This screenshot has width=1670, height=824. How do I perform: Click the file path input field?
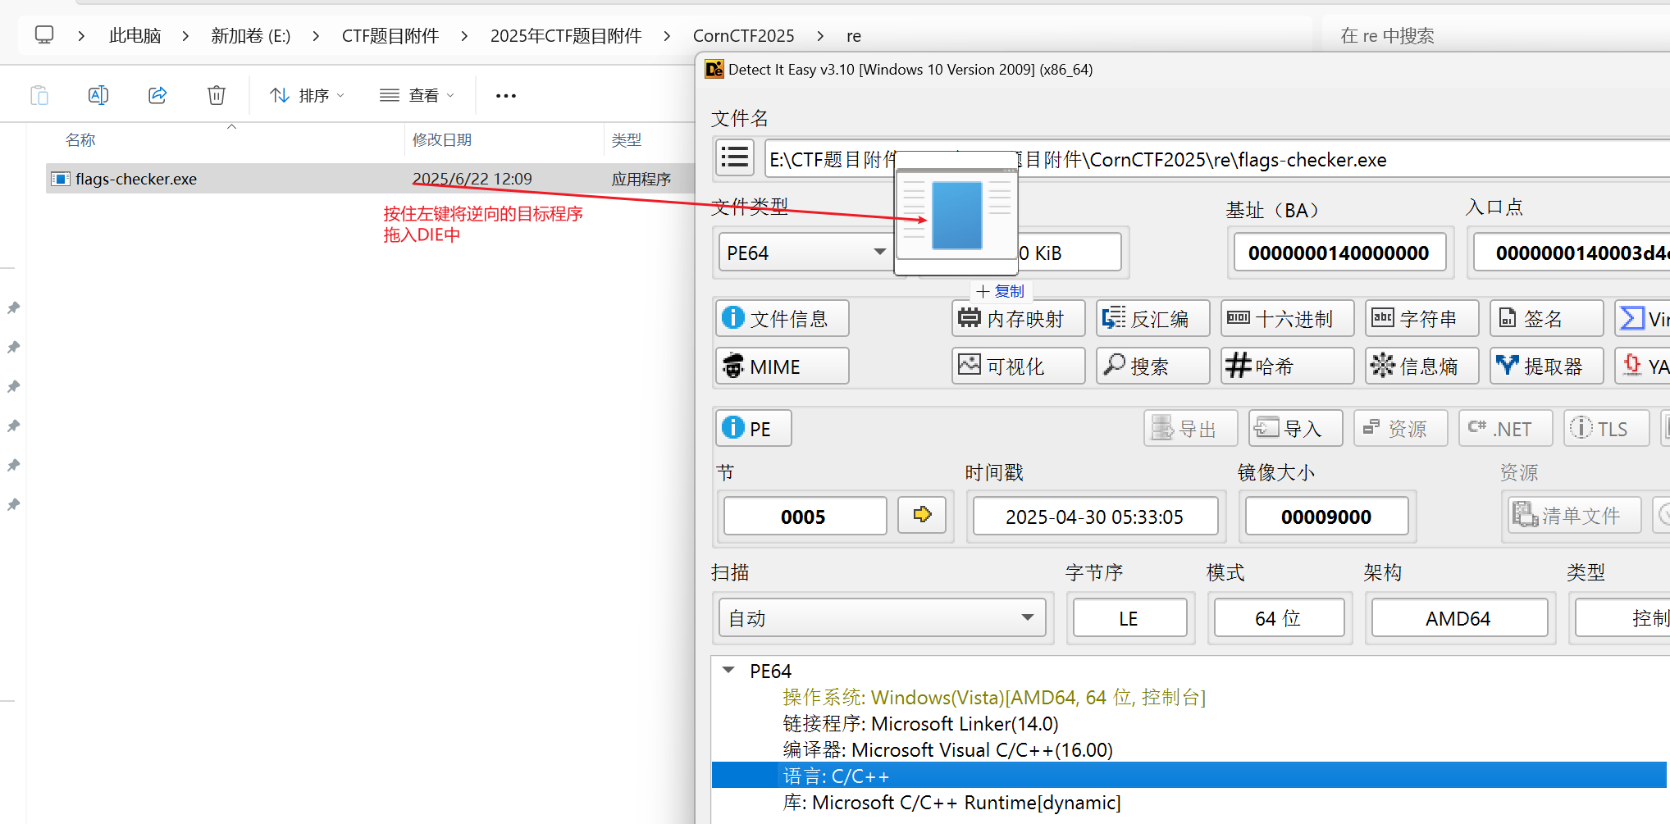(x=1217, y=159)
